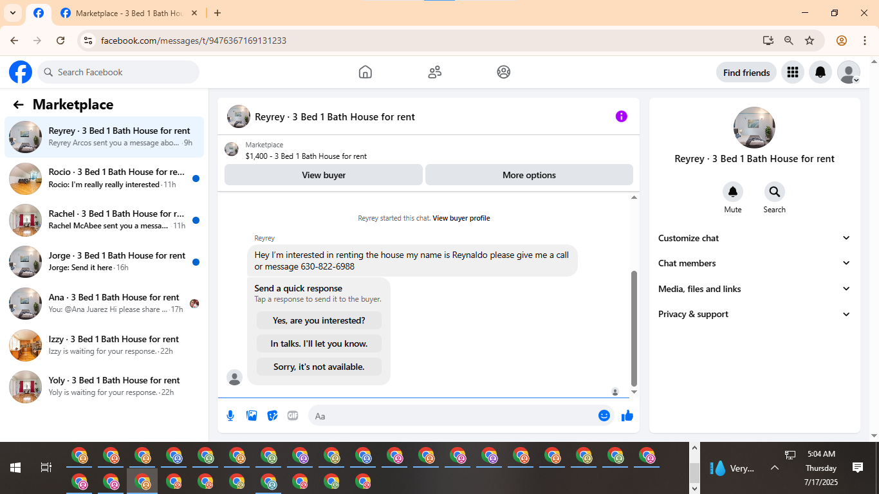
Task: Open the Friends icon in top navigation
Action: 435,72
